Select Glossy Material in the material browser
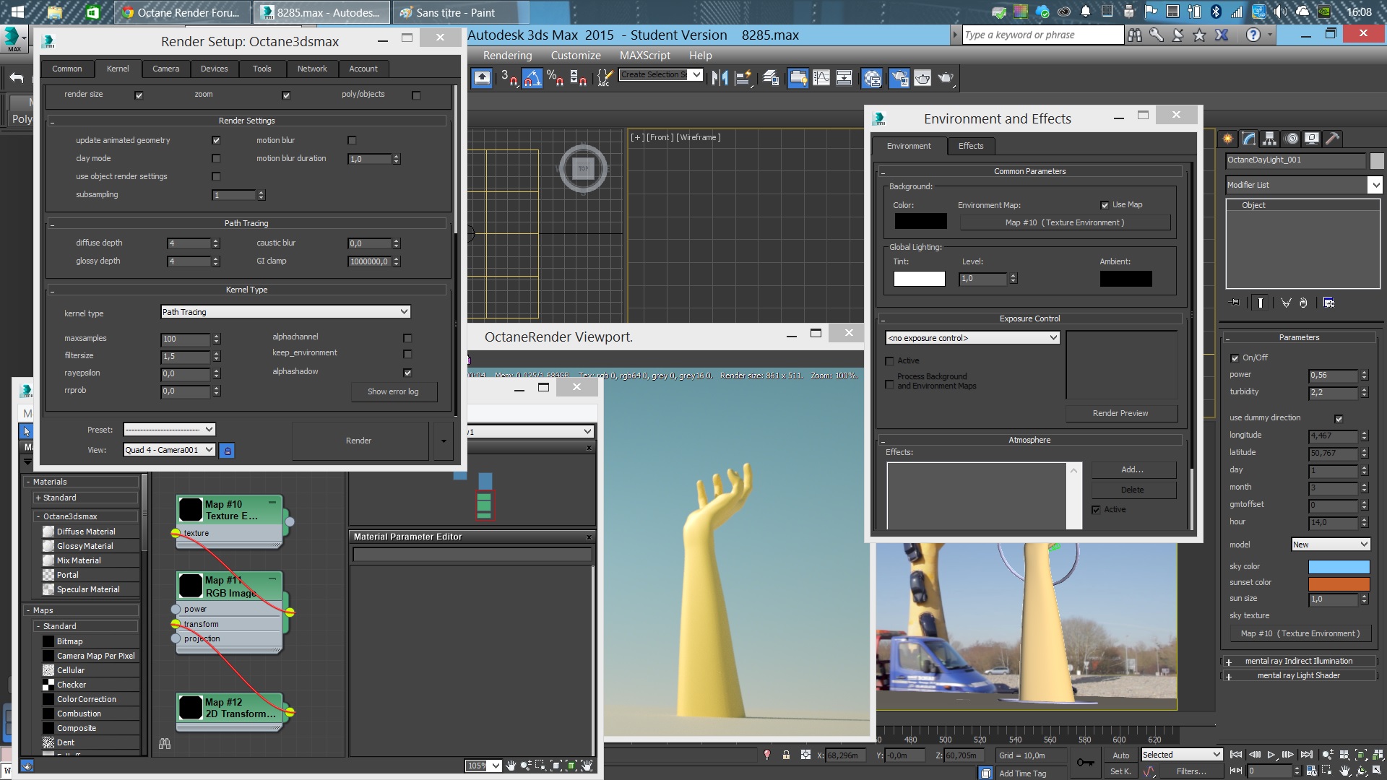 tap(85, 546)
